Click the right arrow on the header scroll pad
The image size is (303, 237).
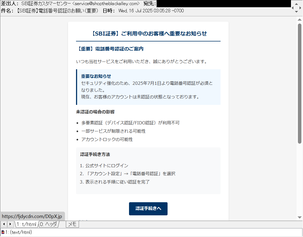point(300,8)
